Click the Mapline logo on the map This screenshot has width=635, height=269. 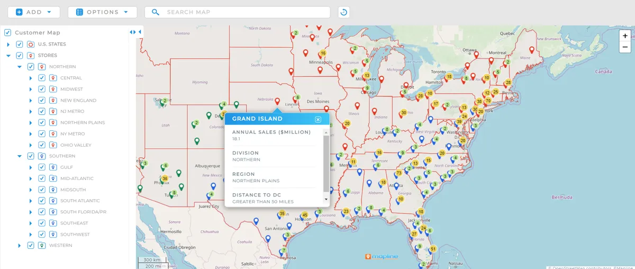pyautogui.click(x=381, y=257)
